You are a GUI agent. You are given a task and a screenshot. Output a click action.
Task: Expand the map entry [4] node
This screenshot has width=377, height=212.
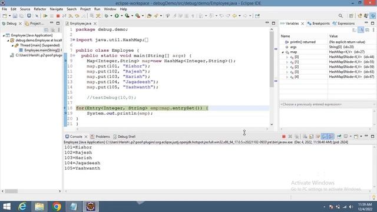pyautogui.click(x=287, y=77)
